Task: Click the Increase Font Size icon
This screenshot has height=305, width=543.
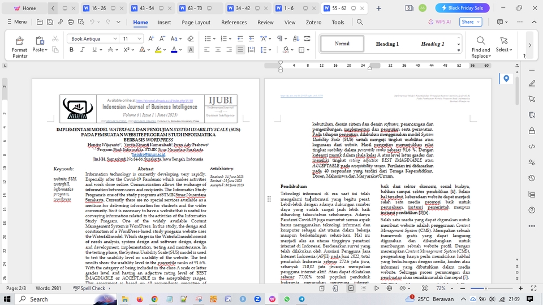Action: coord(151,38)
